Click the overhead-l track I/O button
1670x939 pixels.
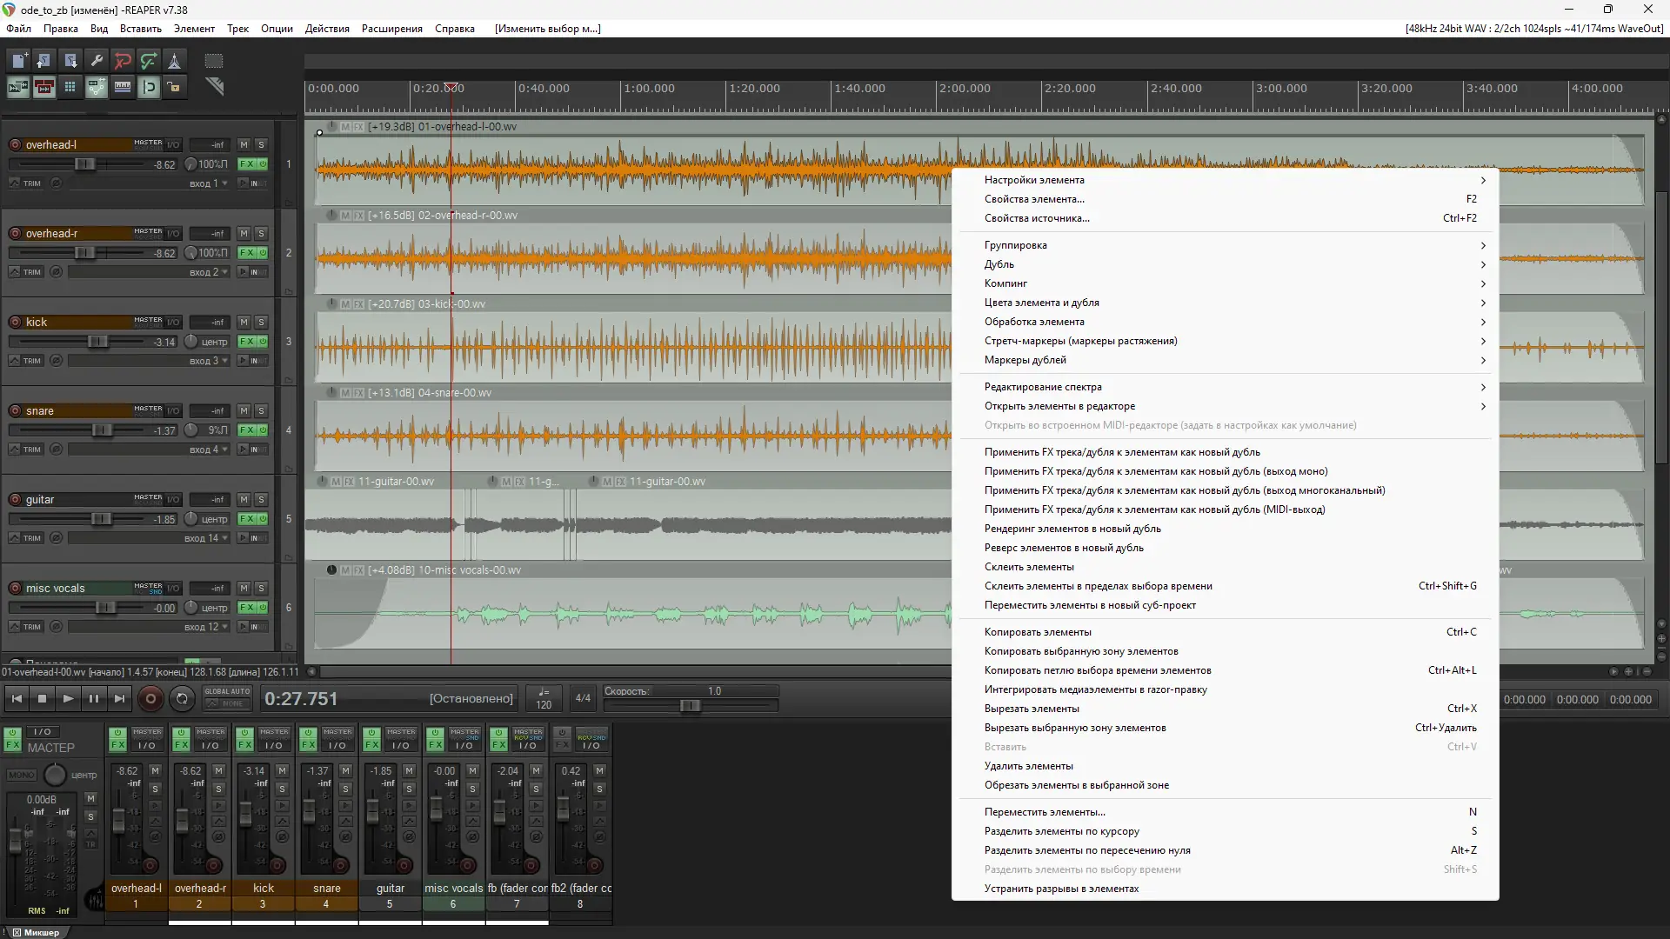173,145
